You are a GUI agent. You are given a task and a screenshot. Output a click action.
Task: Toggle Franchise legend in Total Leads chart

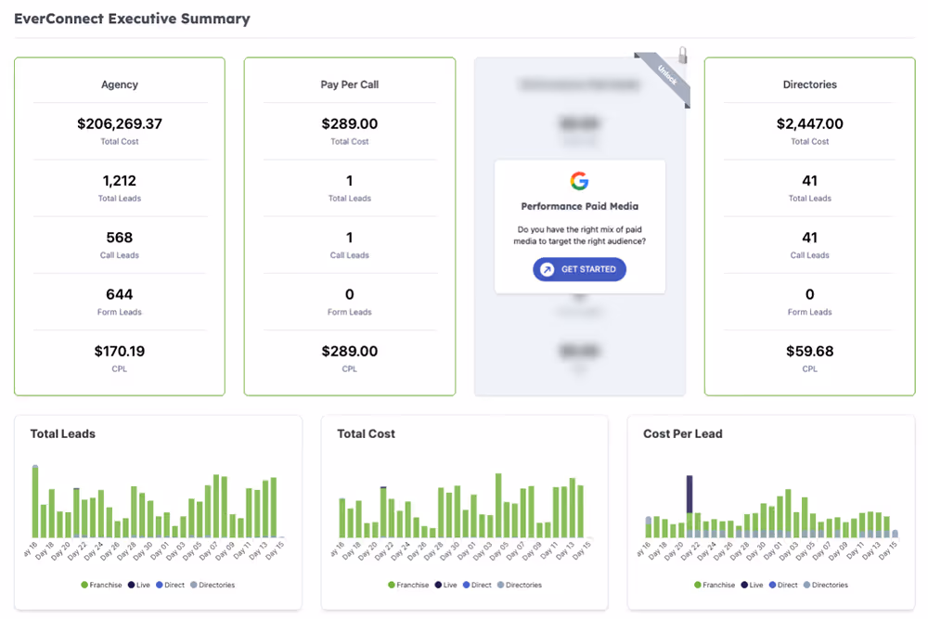pos(101,585)
